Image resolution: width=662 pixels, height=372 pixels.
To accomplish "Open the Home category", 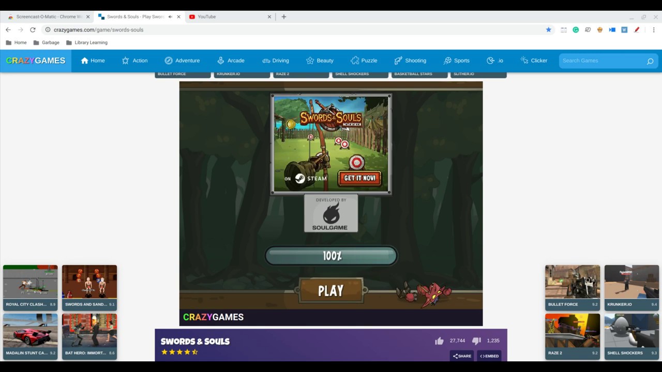I will coord(93,60).
